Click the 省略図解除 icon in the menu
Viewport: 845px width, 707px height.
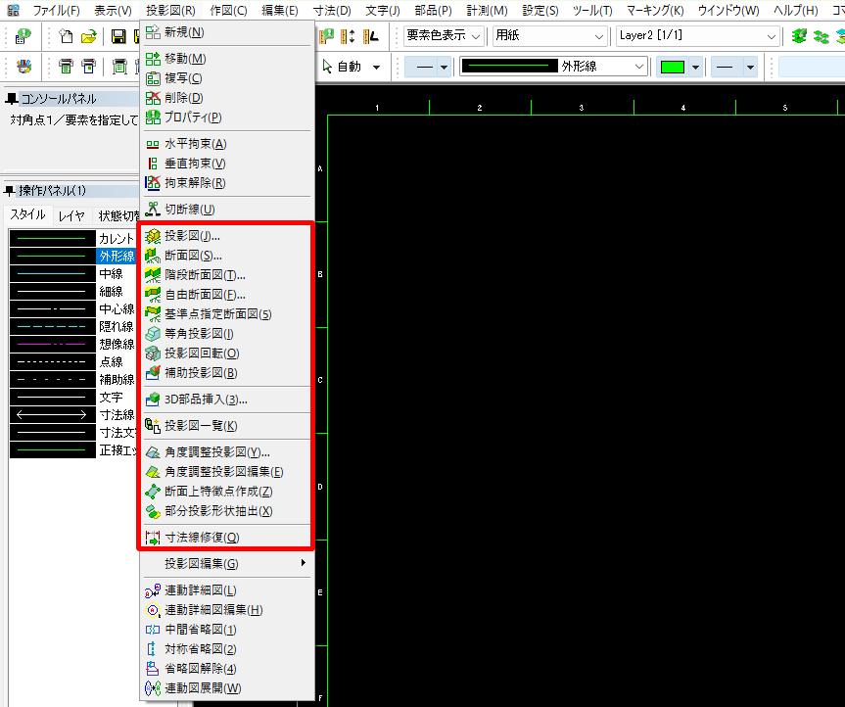click(x=152, y=669)
